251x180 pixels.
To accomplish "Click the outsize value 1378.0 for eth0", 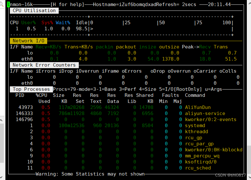I will (171, 59).
